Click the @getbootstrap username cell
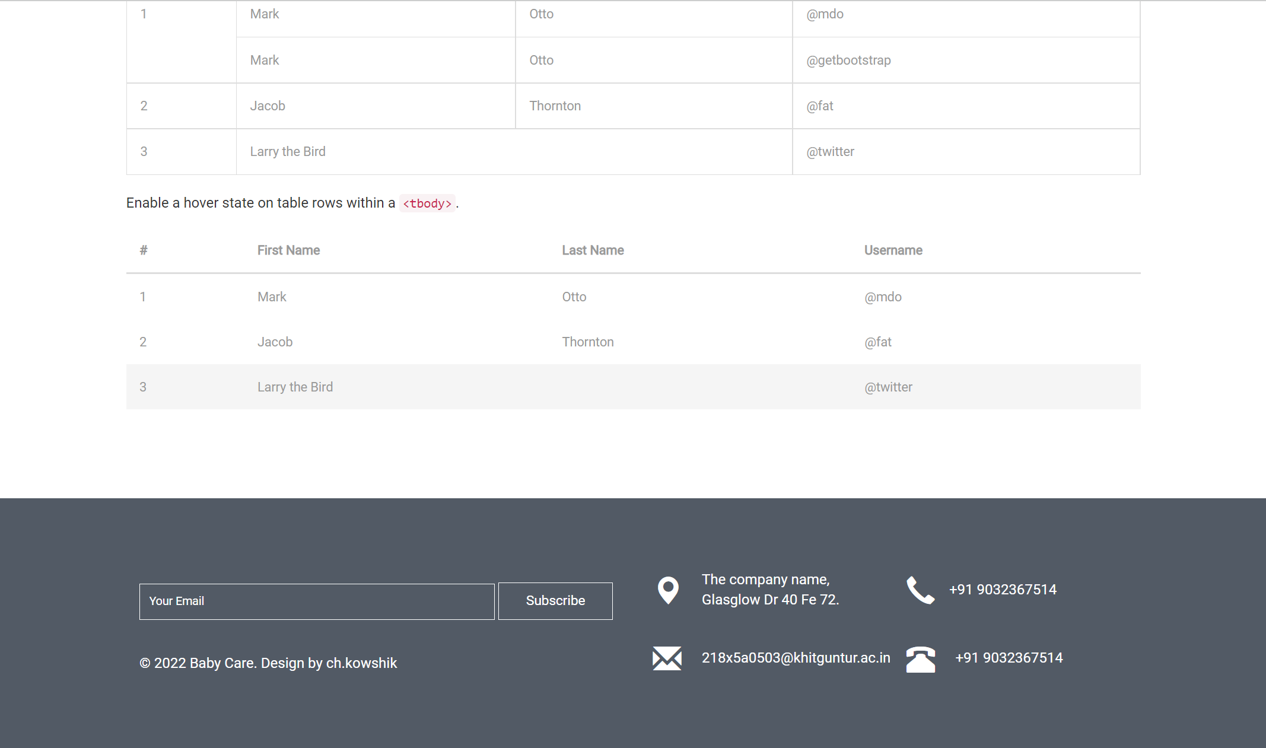Image resolution: width=1266 pixels, height=748 pixels. 848,60
